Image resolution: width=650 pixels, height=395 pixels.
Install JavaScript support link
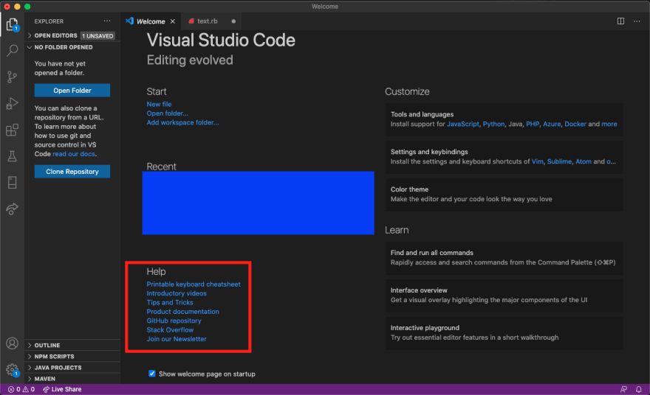click(462, 124)
